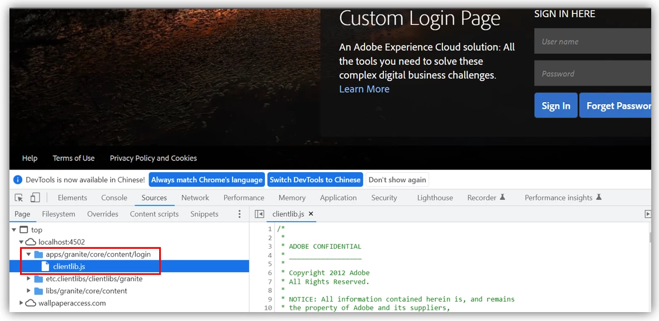
Task: Click the Sign In button
Action: [556, 106]
